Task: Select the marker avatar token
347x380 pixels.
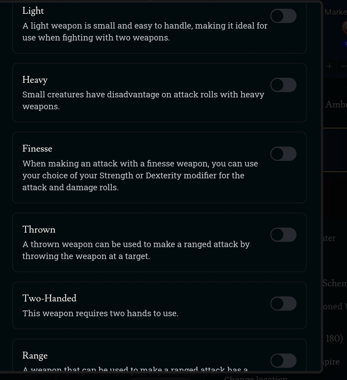Action: tap(345, 27)
